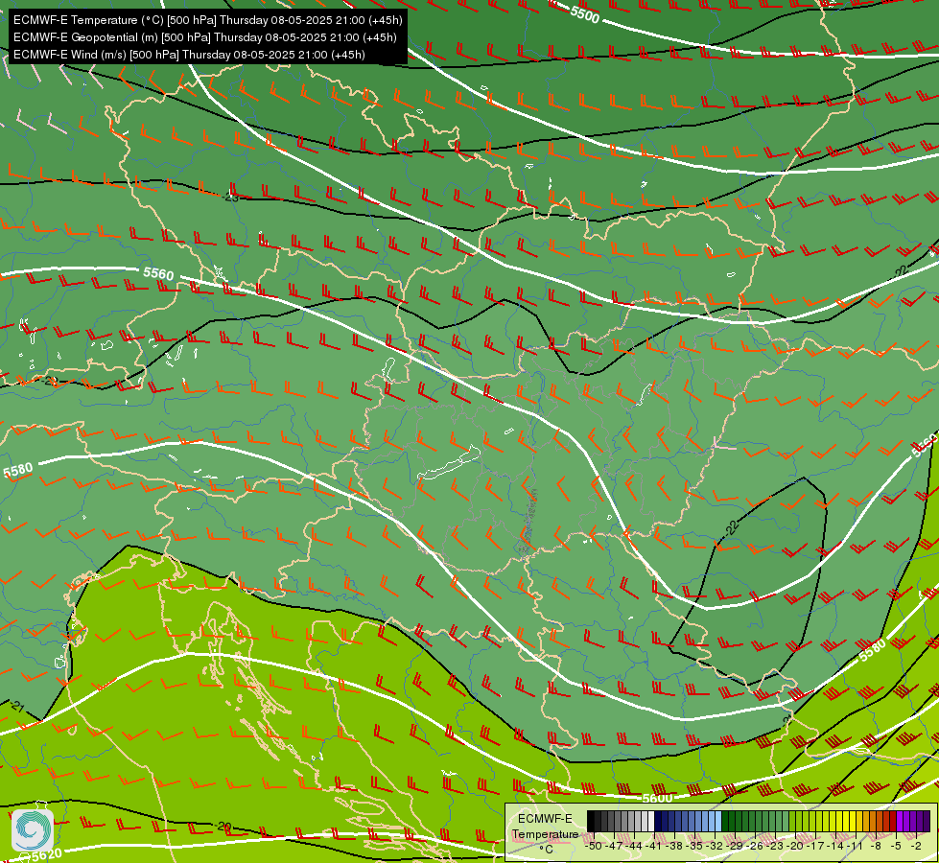The height and width of the screenshot is (863, 939).
Task: Click the black swatch at legend's cold end
Action: [x=591, y=821]
